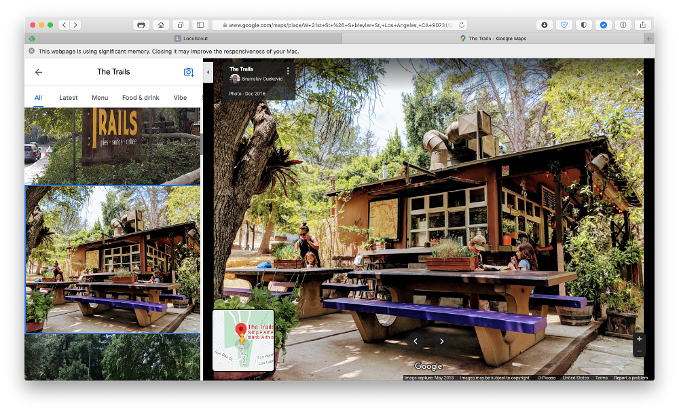Click the info circle extension icon
Image resolution: width=679 pixels, height=413 pixels.
coord(623,25)
